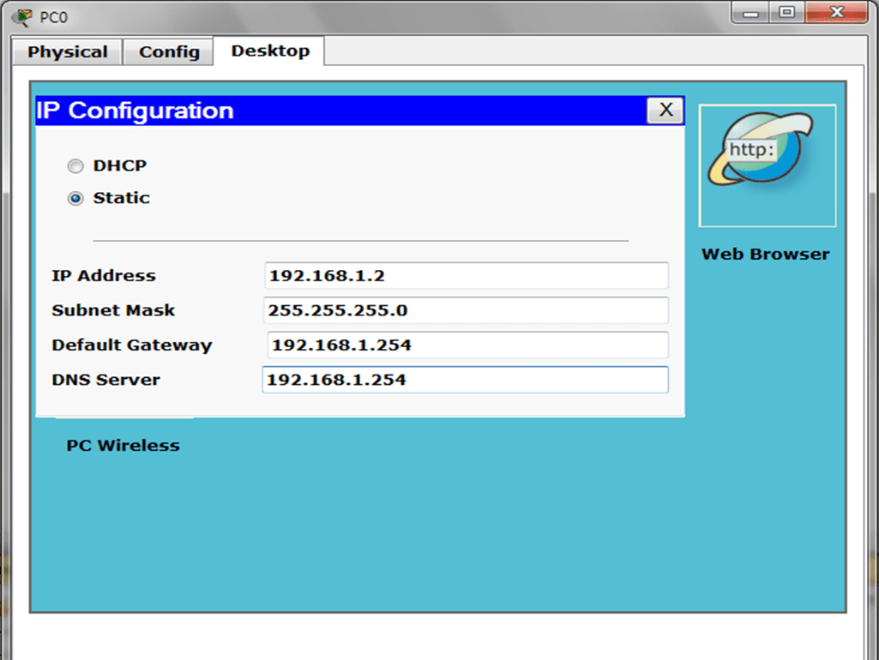This screenshot has height=660, width=879.
Task: Close the IP Configuration dialog with X
Action: (x=665, y=110)
